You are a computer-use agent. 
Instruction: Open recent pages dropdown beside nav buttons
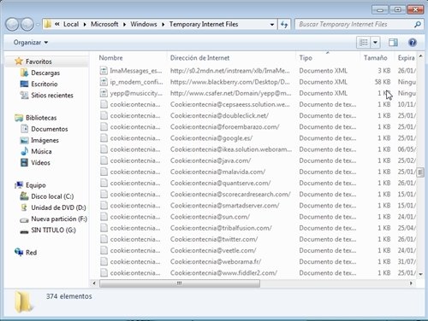pos(38,25)
